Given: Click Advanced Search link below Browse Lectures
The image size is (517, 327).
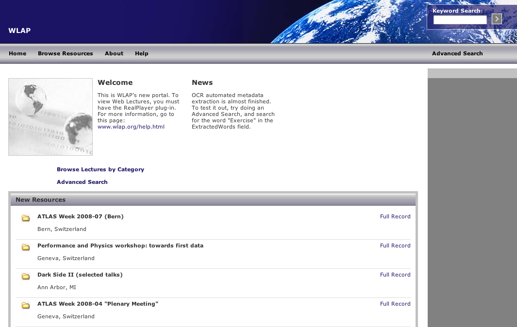Looking at the screenshot, I should [82, 182].
